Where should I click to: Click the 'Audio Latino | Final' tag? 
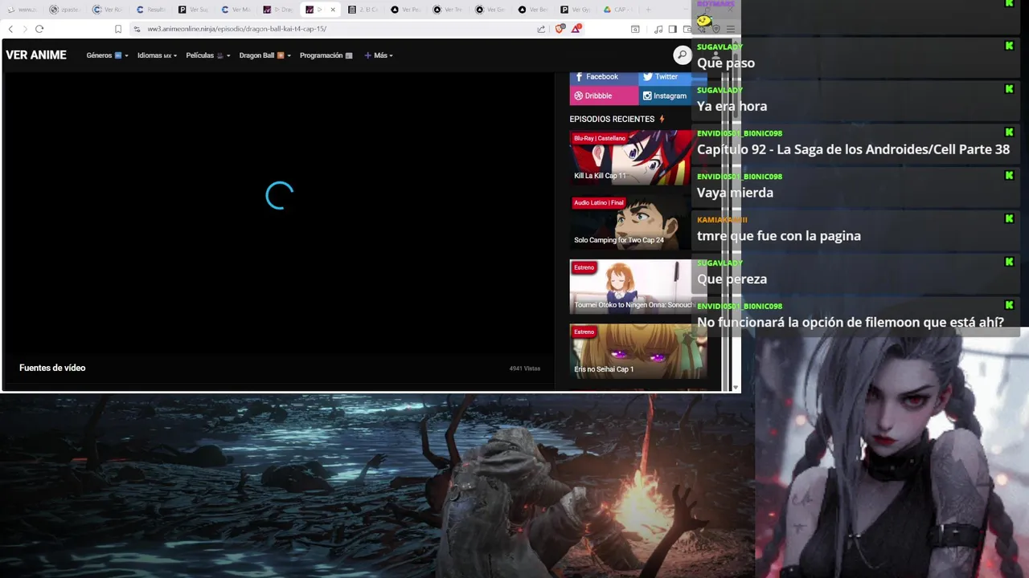(599, 202)
